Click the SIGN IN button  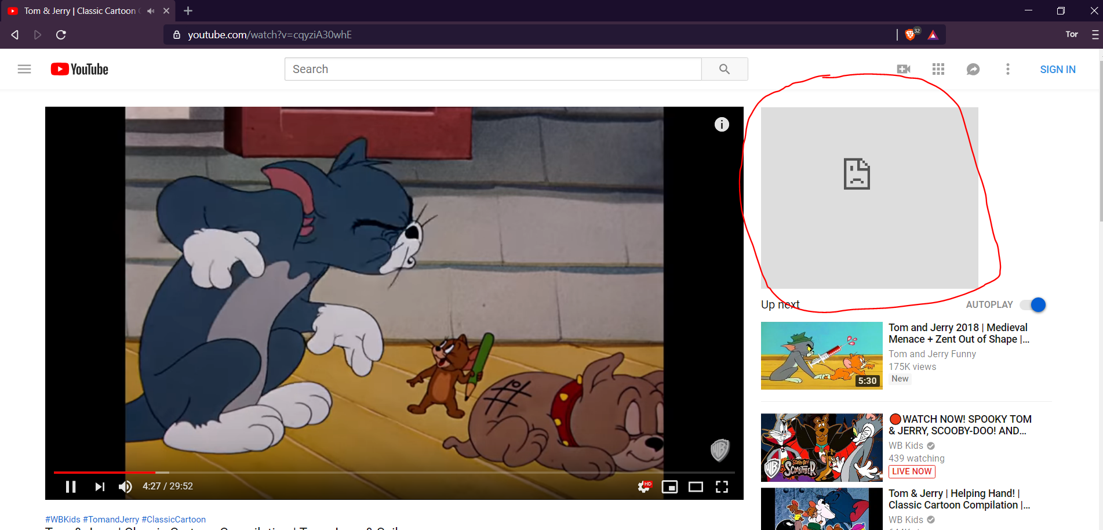[x=1057, y=69]
